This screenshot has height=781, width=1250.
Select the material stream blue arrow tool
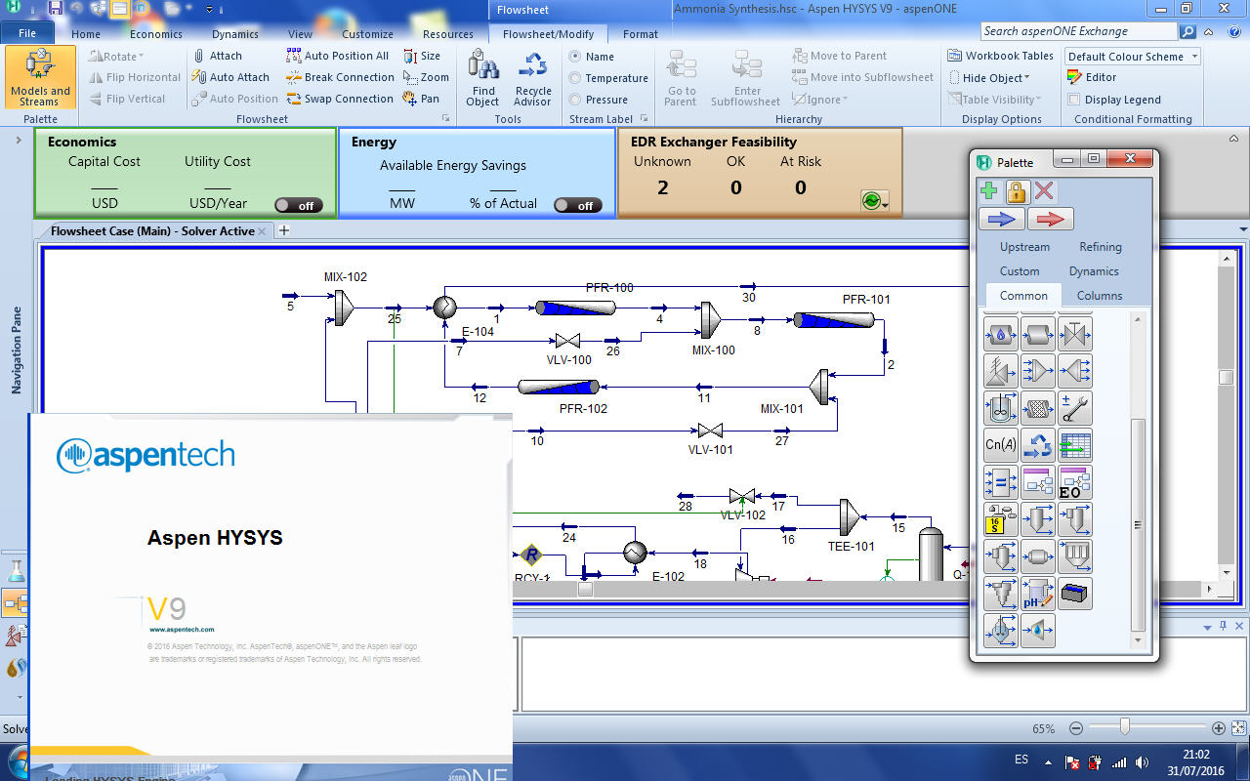(1001, 218)
